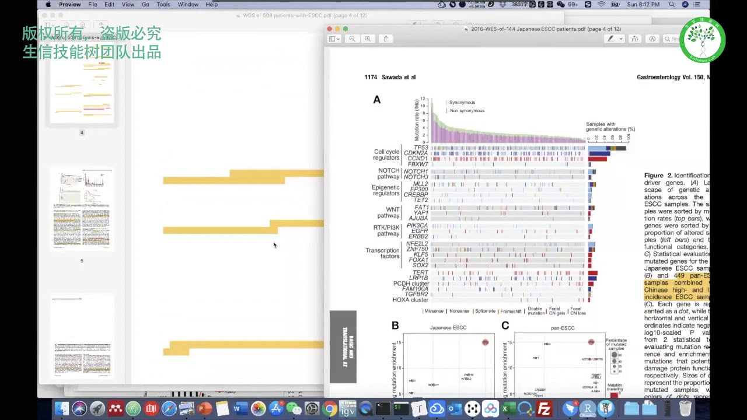Open System Preferences from the Dock
This screenshot has width=747, height=420.
pyautogui.click(x=312, y=409)
